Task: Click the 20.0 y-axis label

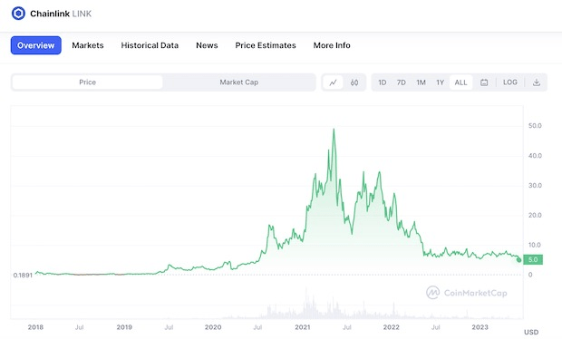Action: [535, 216]
